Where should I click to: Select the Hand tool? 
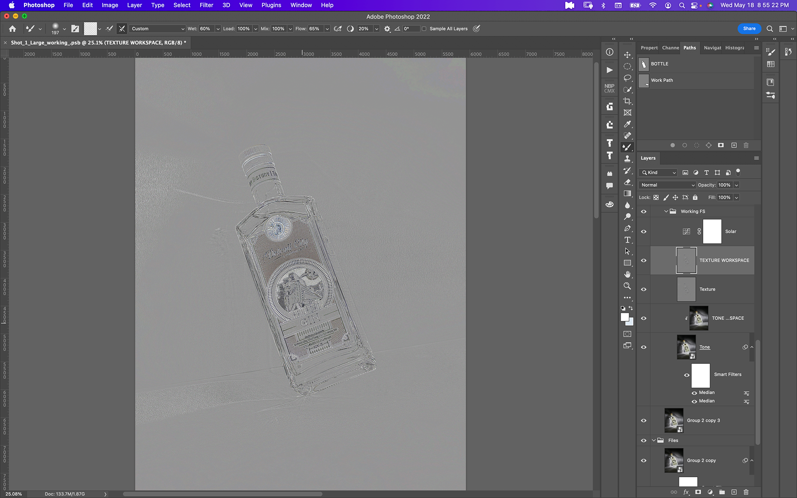coord(627,274)
